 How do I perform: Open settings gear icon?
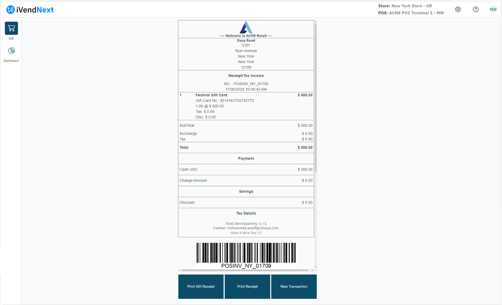coord(458,9)
